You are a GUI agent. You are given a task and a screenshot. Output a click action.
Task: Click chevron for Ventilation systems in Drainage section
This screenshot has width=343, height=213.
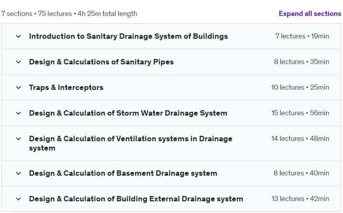point(19,139)
